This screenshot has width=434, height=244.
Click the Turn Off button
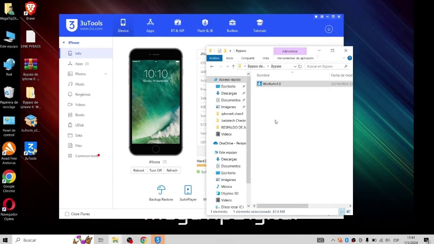pos(155,170)
